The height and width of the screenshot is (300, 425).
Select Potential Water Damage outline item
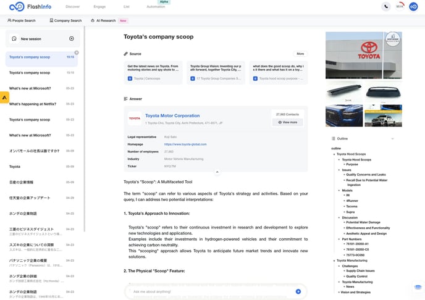pos(363,222)
